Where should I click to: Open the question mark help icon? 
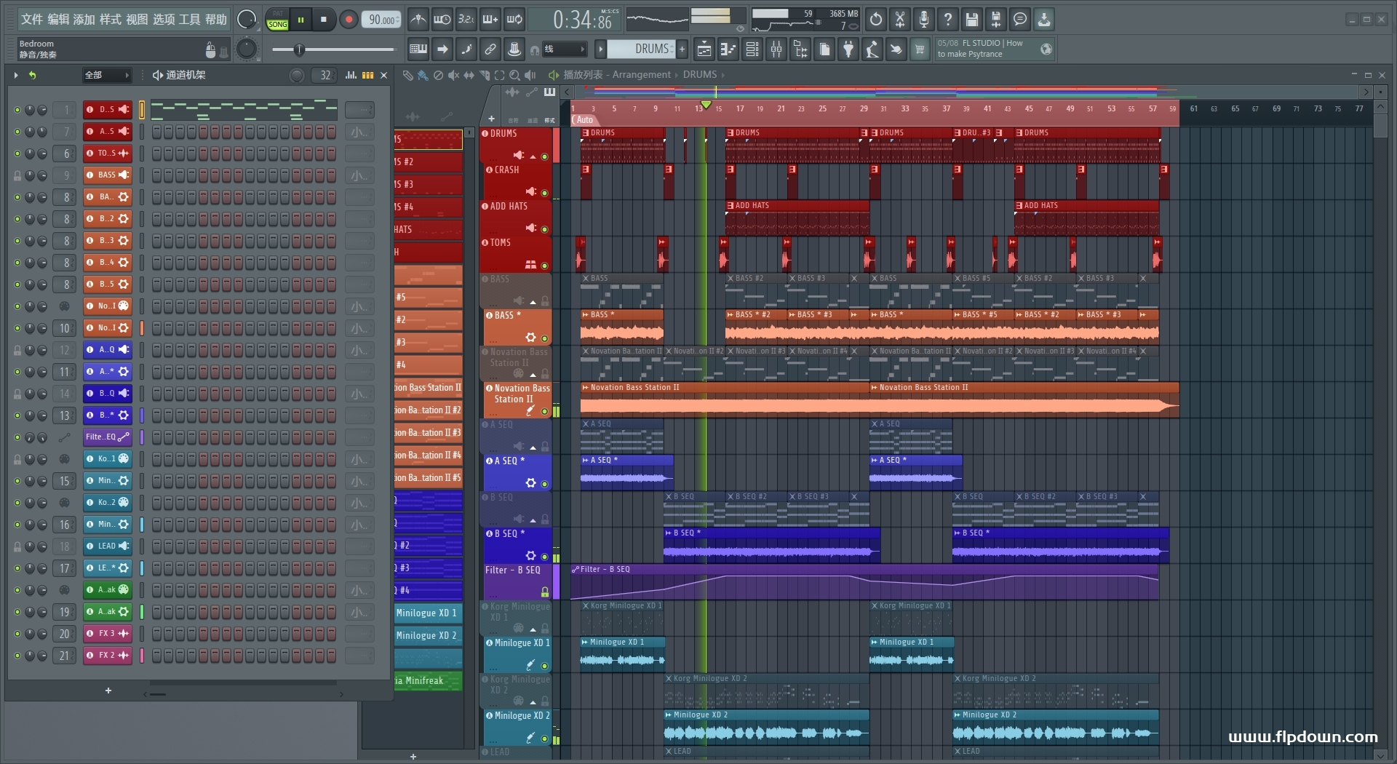[x=948, y=20]
